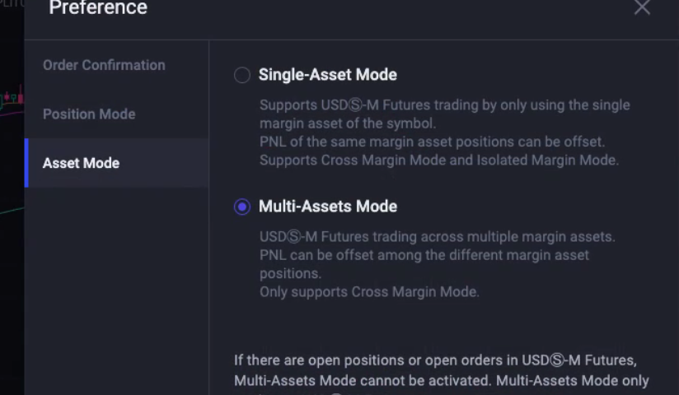
Task: Click 'PNL of the same margin asset' line
Action: pos(432,142)
